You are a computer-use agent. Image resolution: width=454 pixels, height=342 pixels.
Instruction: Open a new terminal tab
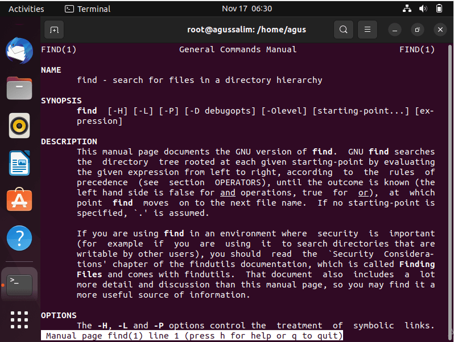point(54,30)
